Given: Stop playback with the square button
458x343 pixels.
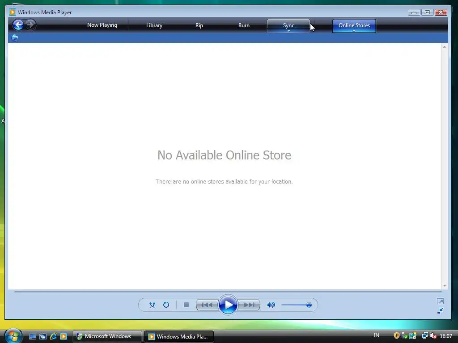Looking at the screenshot, I should (186, 305).
